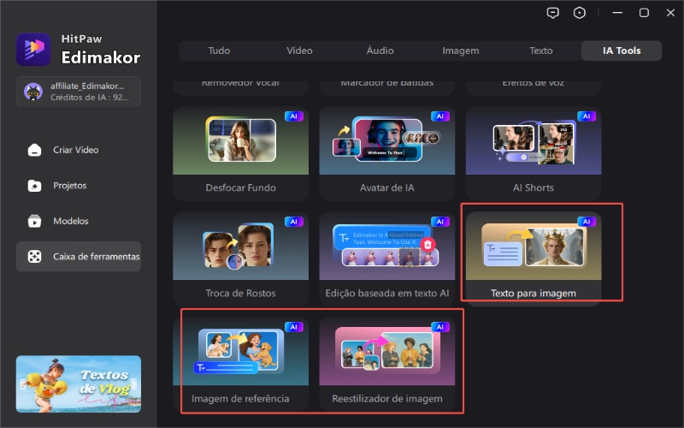684x428 pixels.
Task: Open Troca de Rostos tool thumbnail
Action: [241, 246]
